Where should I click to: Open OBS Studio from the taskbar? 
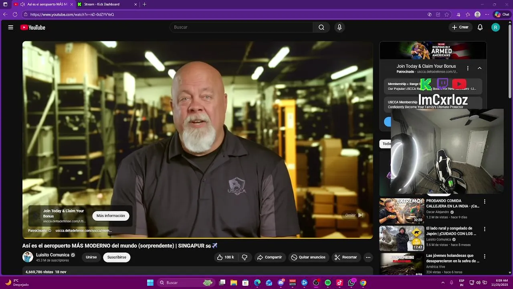(316, 283)
